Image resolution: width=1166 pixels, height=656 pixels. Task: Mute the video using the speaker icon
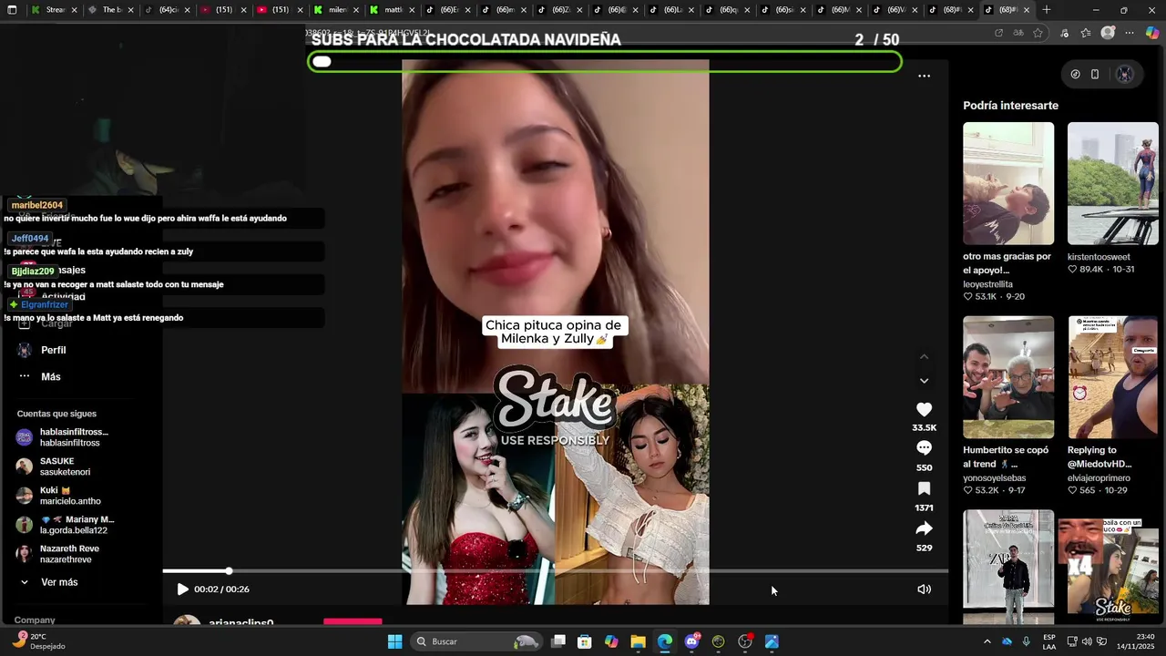924,589
